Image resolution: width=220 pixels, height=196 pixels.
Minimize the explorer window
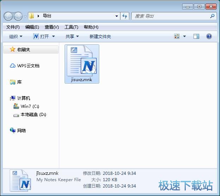188,7
